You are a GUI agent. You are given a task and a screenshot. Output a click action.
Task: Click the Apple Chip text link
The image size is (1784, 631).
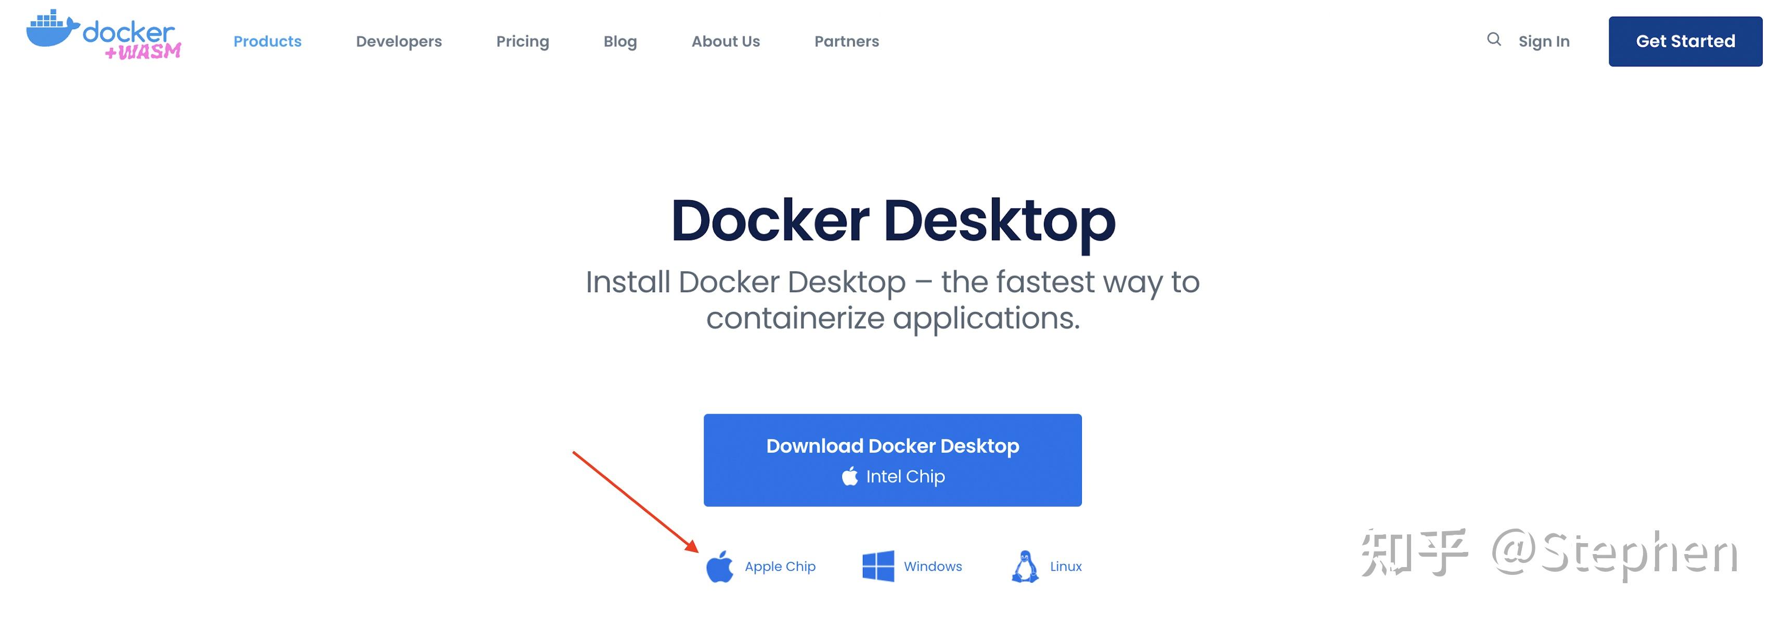point(780,566)
